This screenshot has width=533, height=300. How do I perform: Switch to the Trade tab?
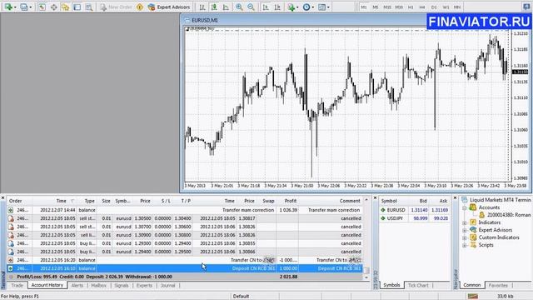click(x=17, y=285)
